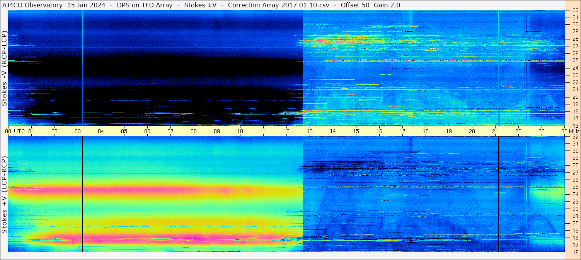Select hour 13 on the UTC time axis

310,131
